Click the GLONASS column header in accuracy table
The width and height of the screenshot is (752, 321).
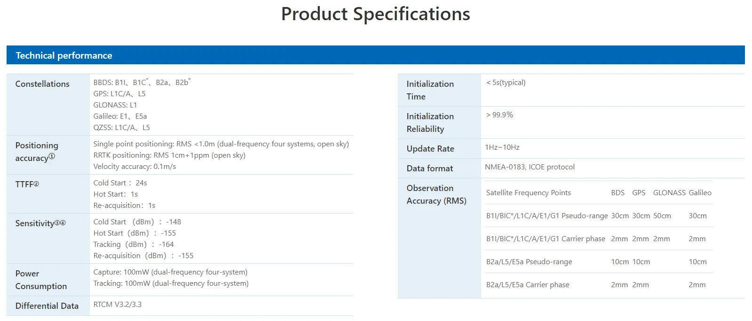click(x=669, y=193)
